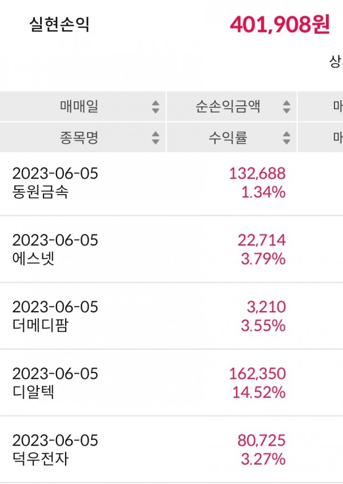Click the sort arrows beside 종목명
Viewport: 343px width, 484px height.
pos(155,138)
